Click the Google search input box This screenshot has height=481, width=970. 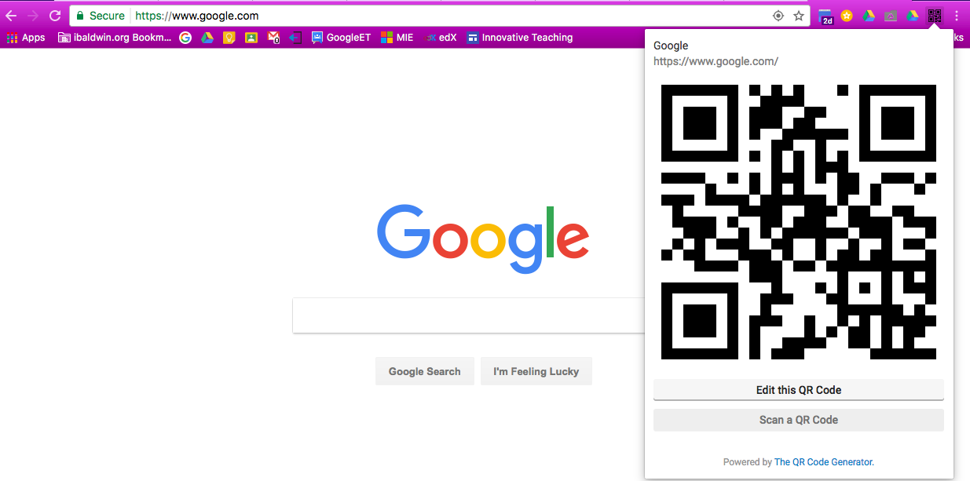(468, 315)
